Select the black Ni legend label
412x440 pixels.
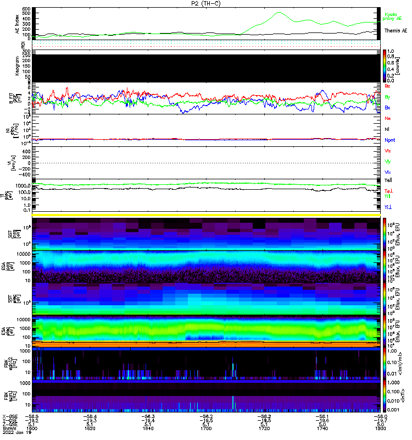coord(387,129)
